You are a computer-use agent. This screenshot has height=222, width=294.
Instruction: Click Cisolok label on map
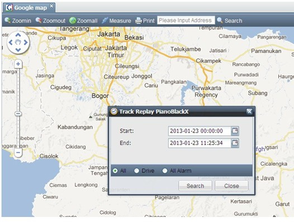tap(49, 156)
